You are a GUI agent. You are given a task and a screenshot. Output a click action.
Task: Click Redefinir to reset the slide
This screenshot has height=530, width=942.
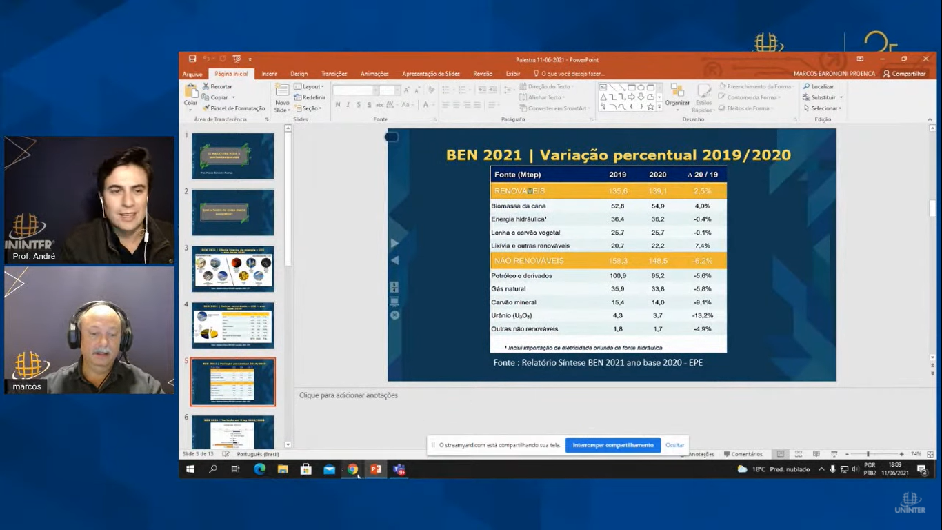[309, 97]
